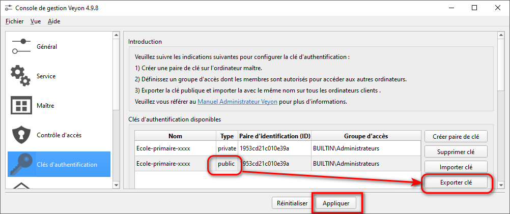The width and height of the screenshot is (510, 214).
Task: Select the public Ecole-primaire-xxxx key name
Action: click(x=175, y=164)
